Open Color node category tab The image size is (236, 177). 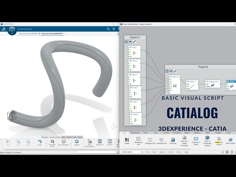pos(228,133)
